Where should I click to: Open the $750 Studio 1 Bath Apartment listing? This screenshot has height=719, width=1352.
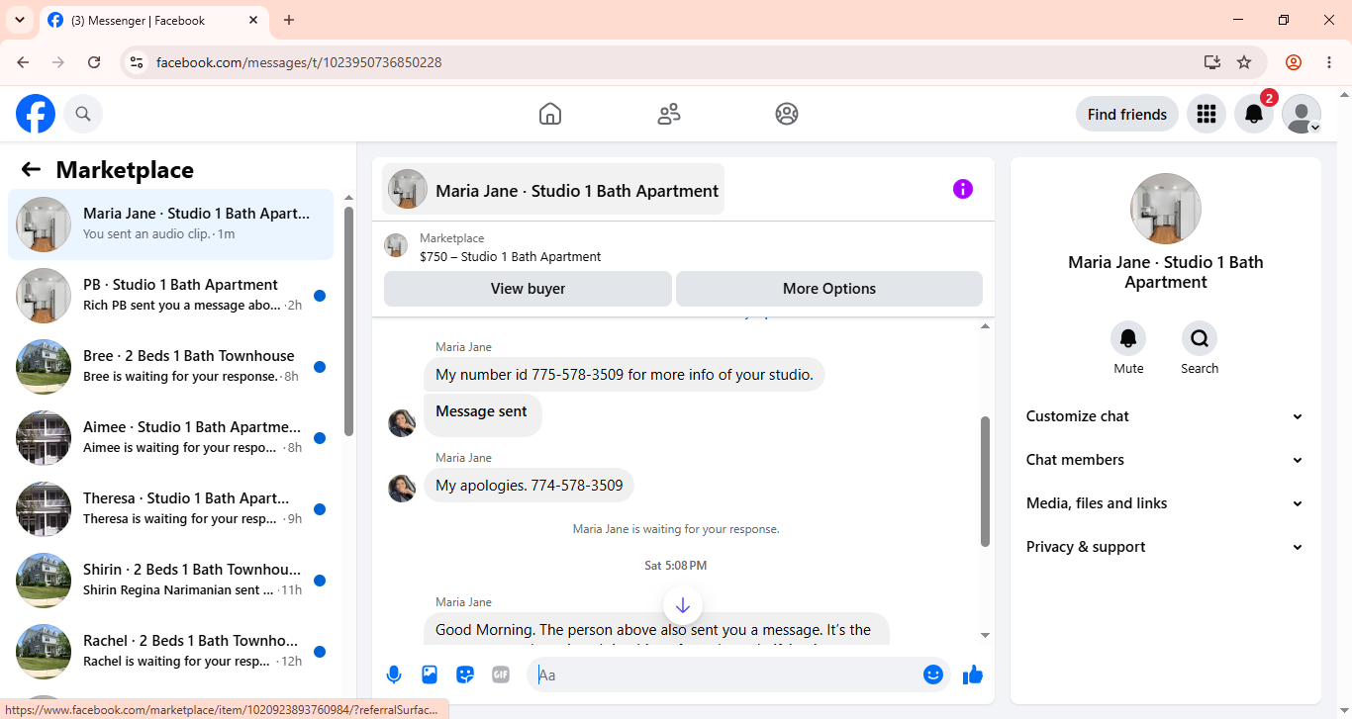click(x=510, y=256)
